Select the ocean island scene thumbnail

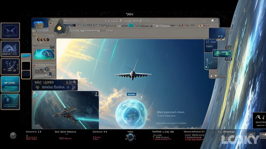[x=10, y=84]
